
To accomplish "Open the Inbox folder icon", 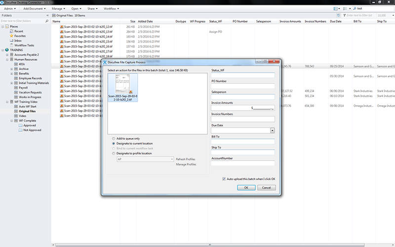I will 11,41.
